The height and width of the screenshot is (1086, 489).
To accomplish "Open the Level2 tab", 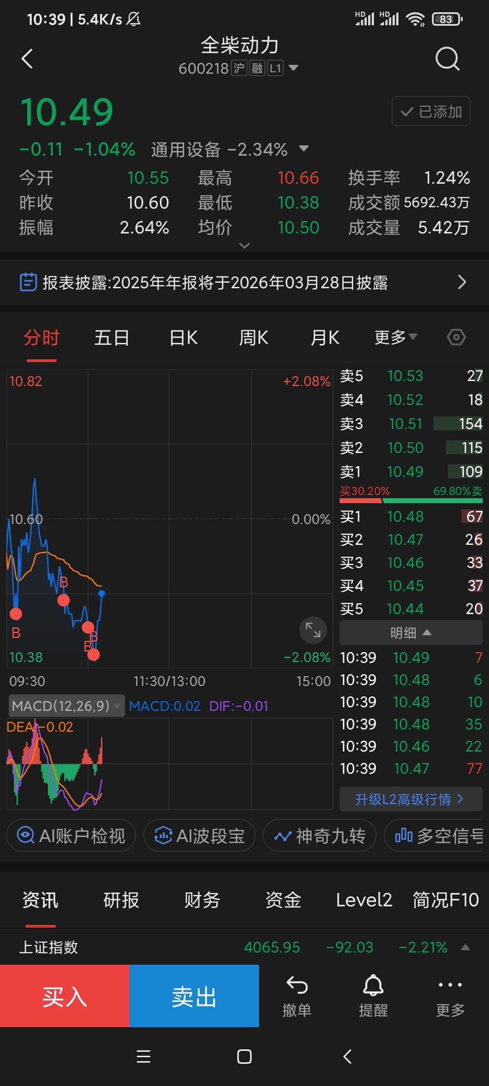I will (x=364, y=900).
